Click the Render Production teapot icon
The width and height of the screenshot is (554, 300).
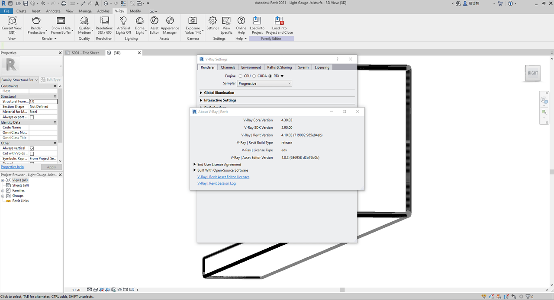point(36,20)
